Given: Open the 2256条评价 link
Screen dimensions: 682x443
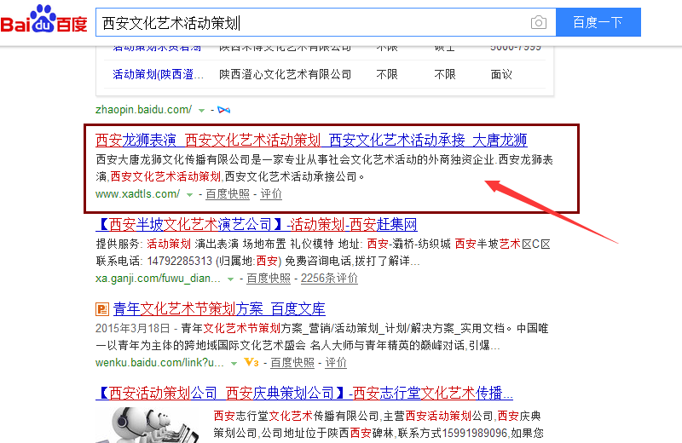Looking at the screenshot, I should tap(330, 279).
